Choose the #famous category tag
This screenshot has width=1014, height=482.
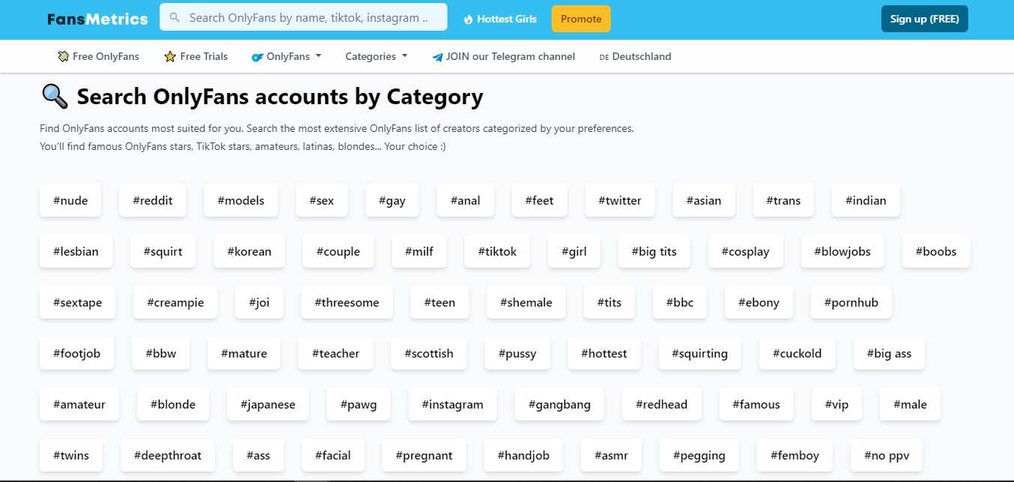(757, 404)
